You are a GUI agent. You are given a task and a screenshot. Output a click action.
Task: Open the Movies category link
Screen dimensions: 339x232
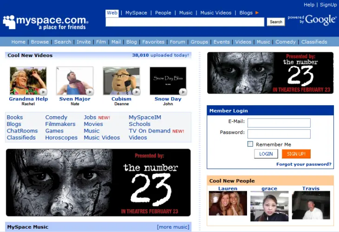[93, 124]
